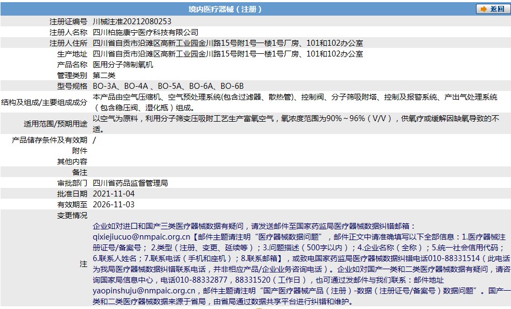Image resolution: width=511 pixels, height=309 pixels.
Task: Click the 注册证编号 label
Action: 68,22
